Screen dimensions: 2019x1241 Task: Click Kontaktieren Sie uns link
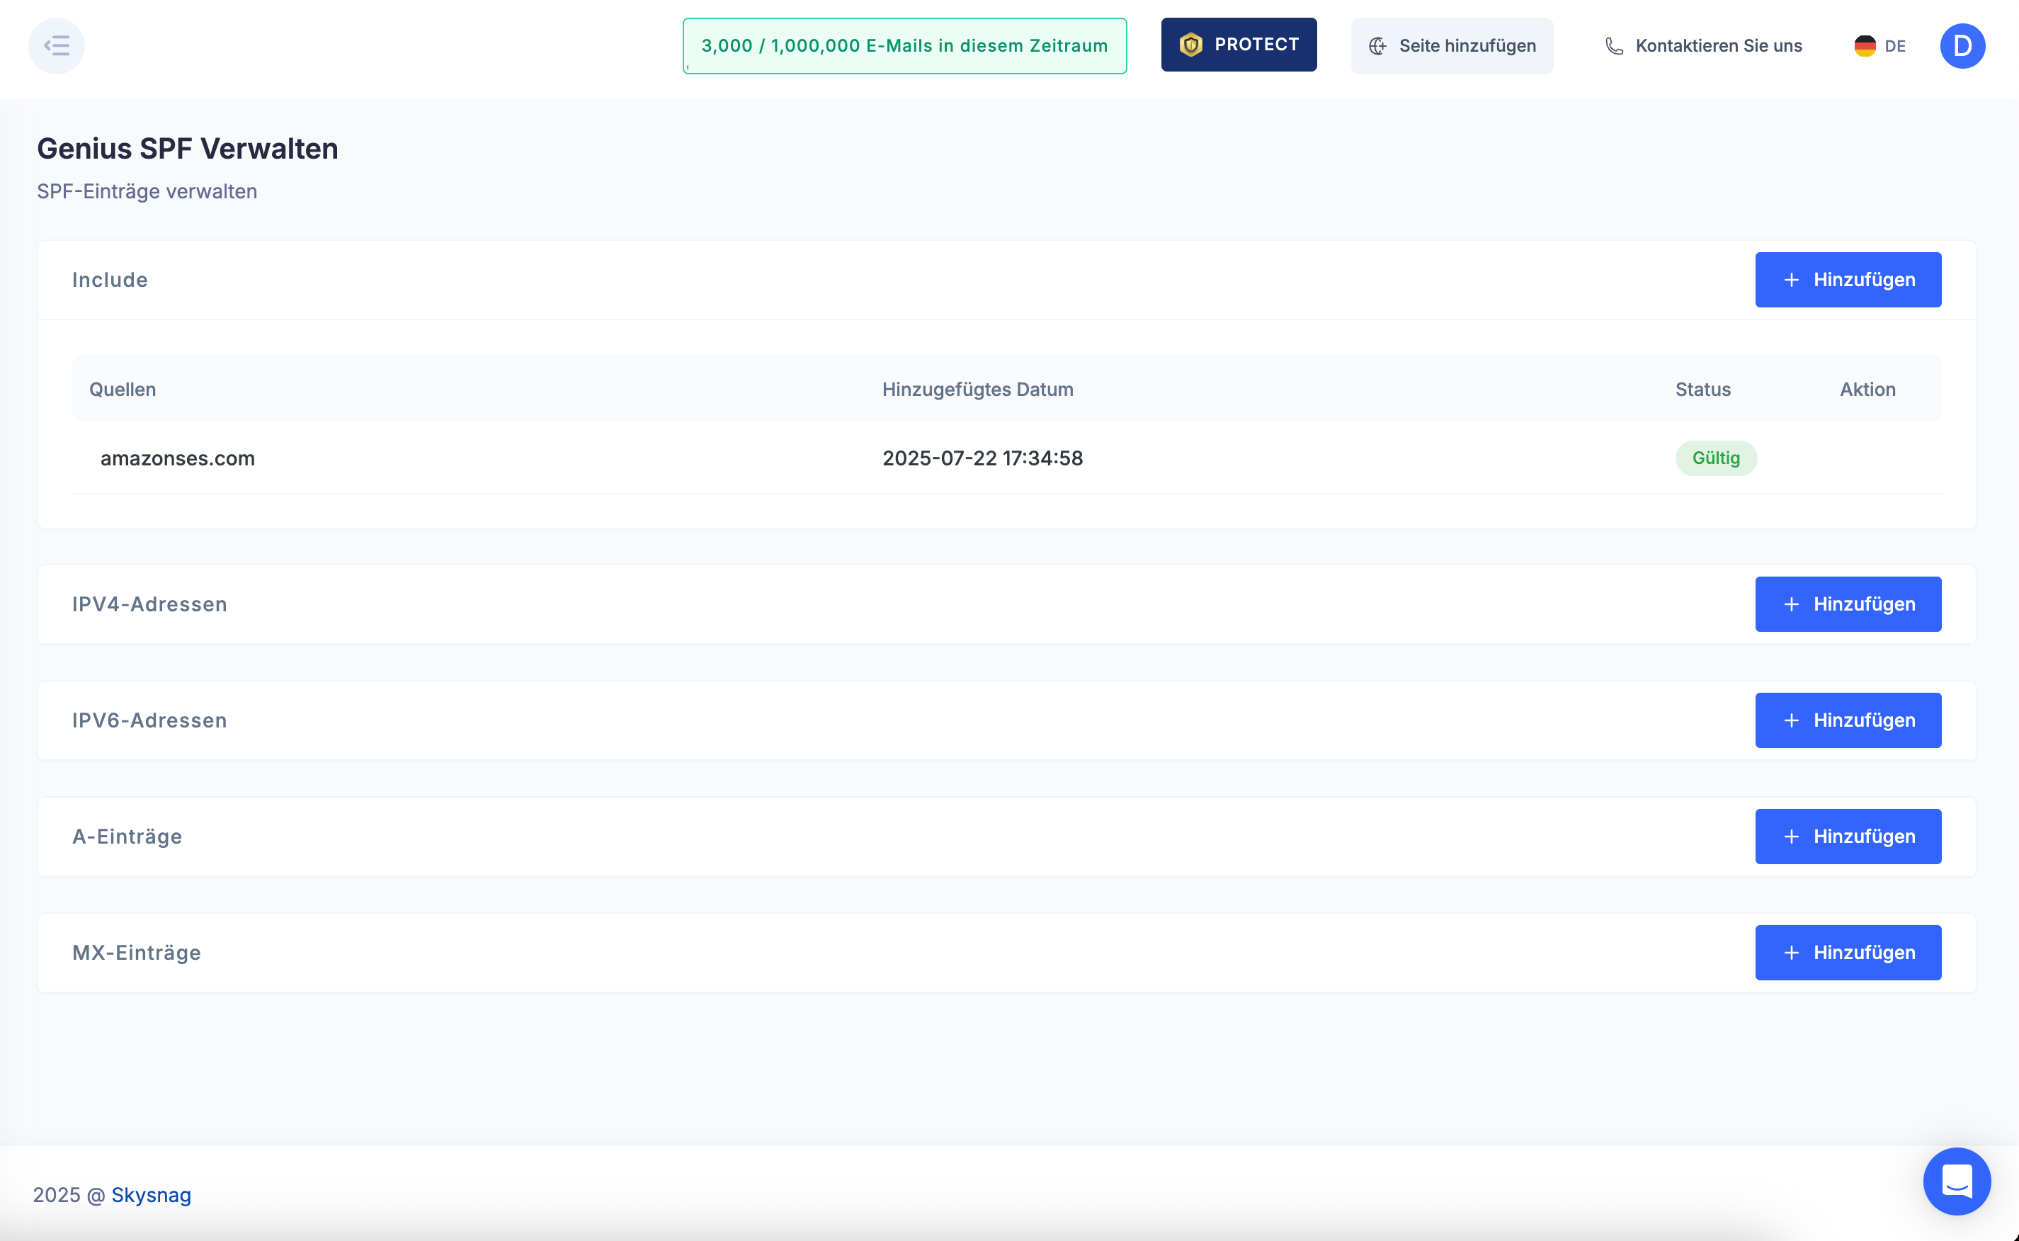(x=1718, y=46)
